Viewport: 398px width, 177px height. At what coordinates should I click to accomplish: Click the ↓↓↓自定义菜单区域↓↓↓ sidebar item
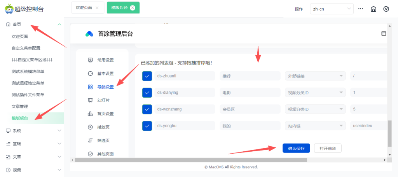click(x=32, y=60)
